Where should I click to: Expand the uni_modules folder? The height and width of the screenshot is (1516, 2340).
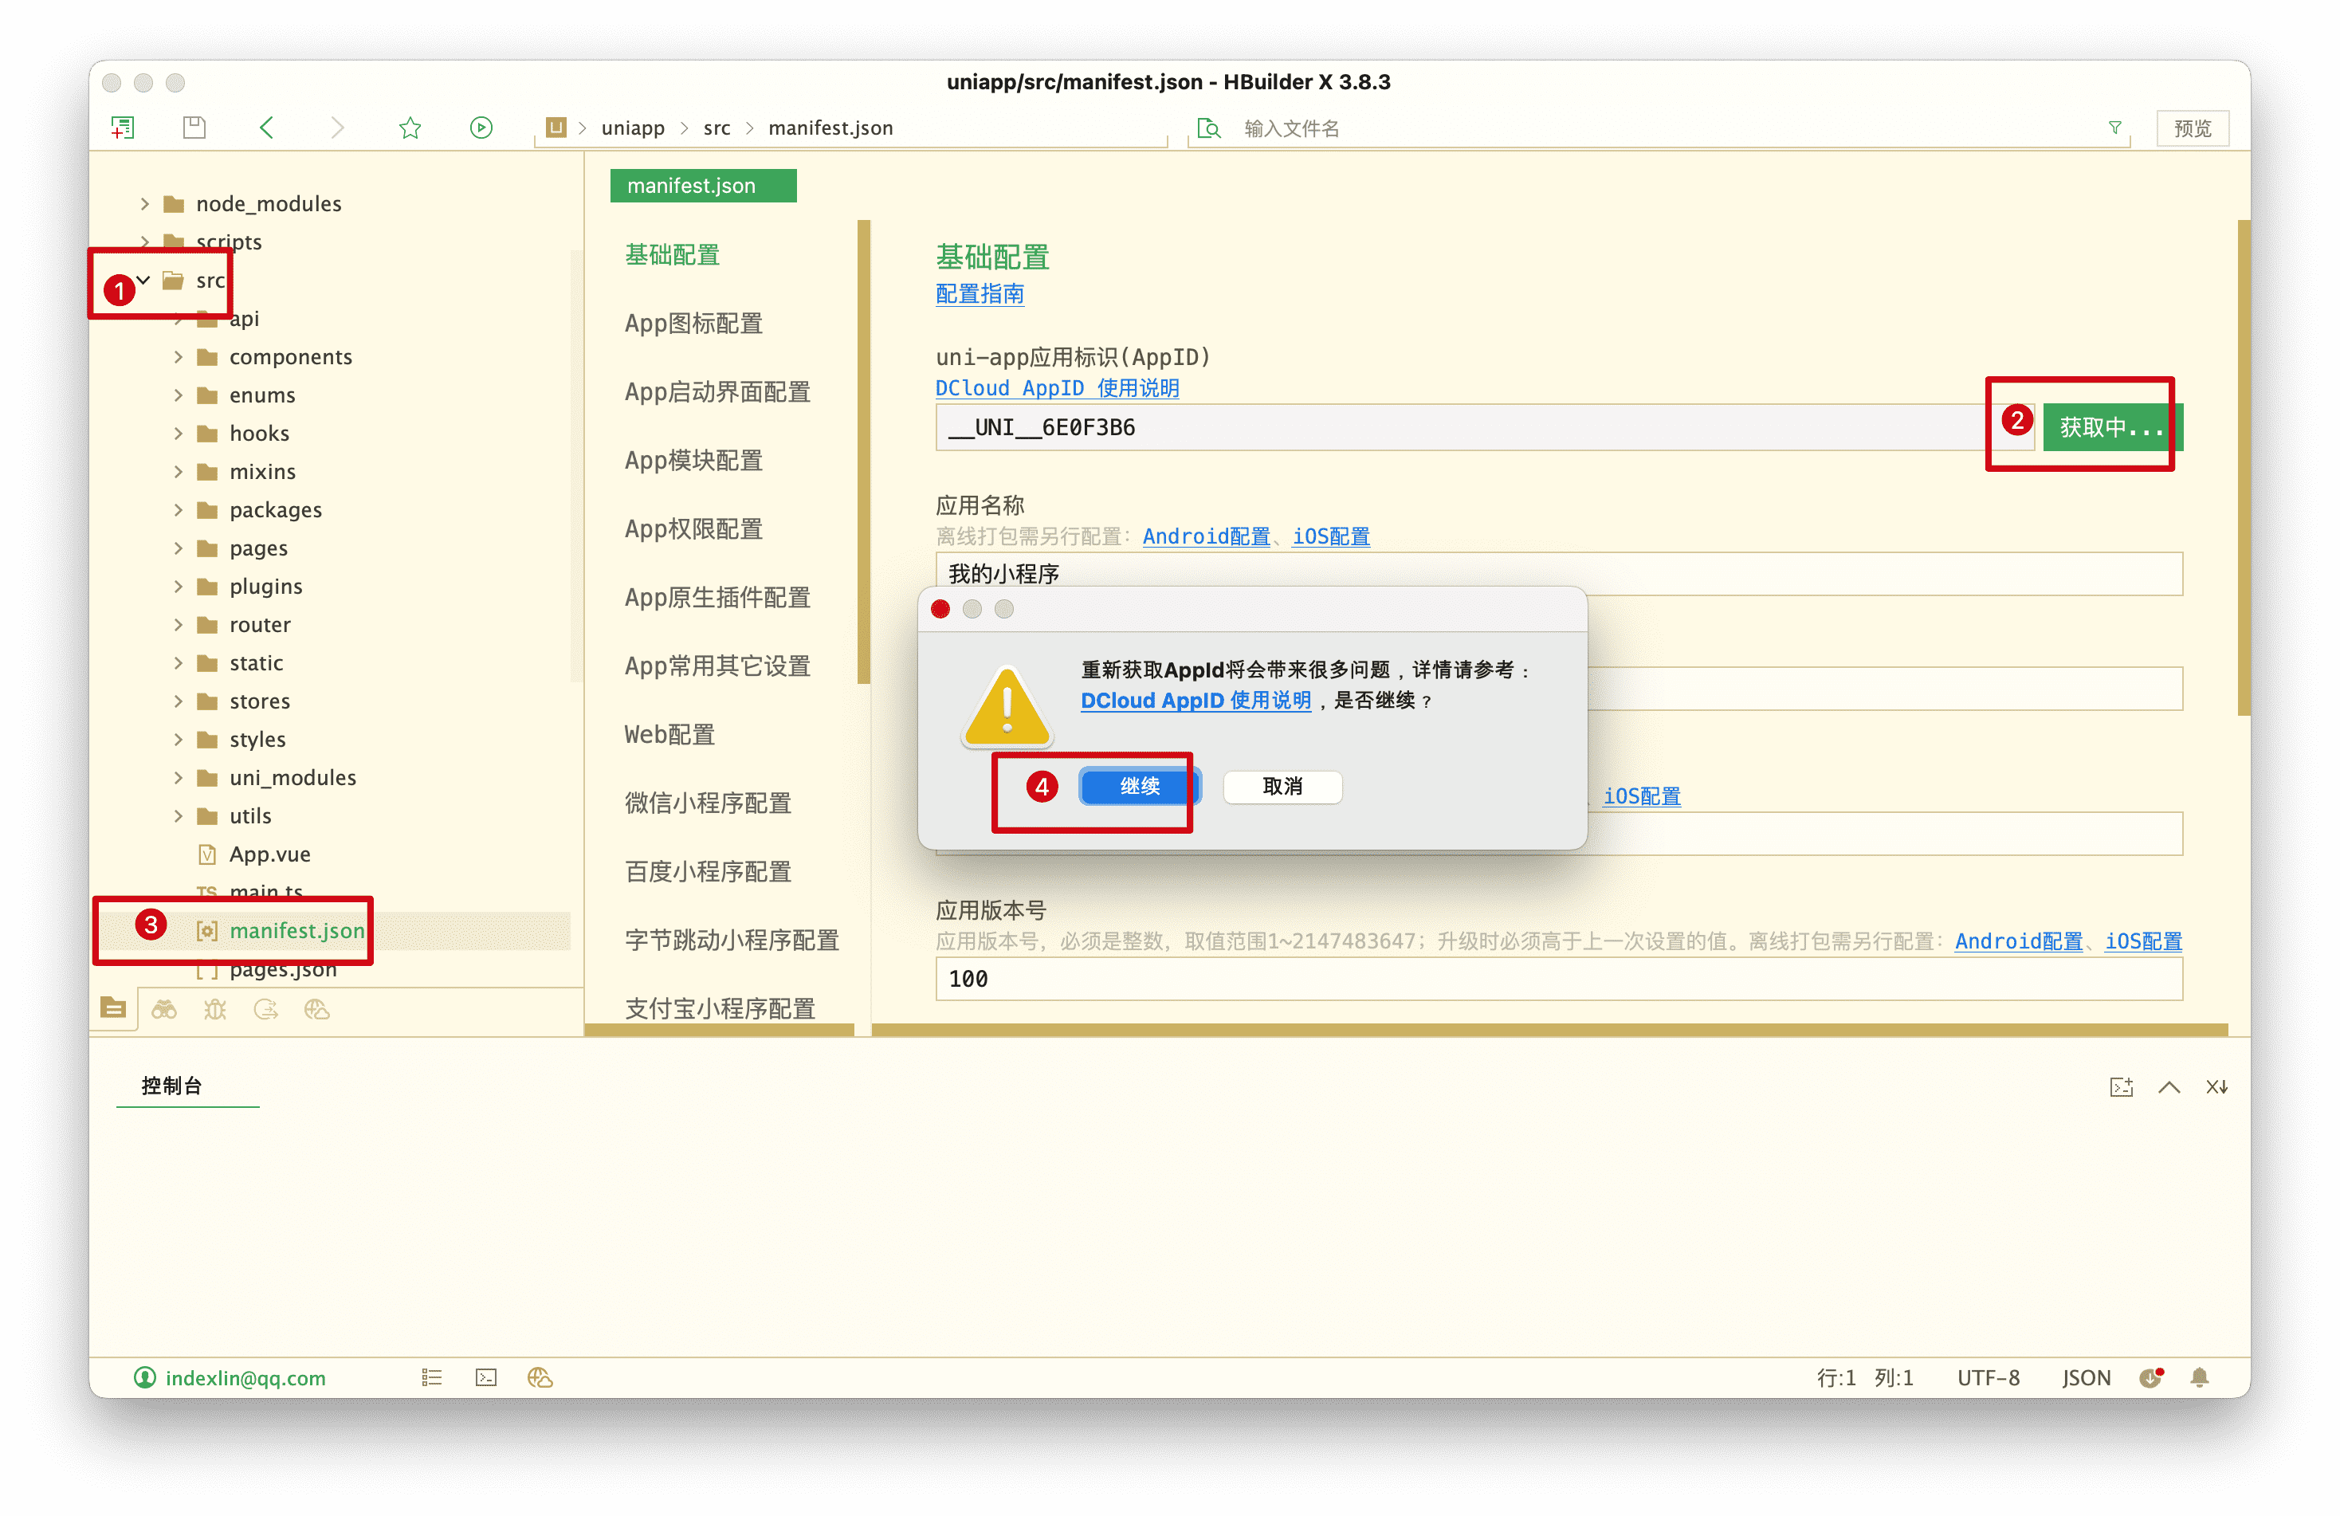178,778
